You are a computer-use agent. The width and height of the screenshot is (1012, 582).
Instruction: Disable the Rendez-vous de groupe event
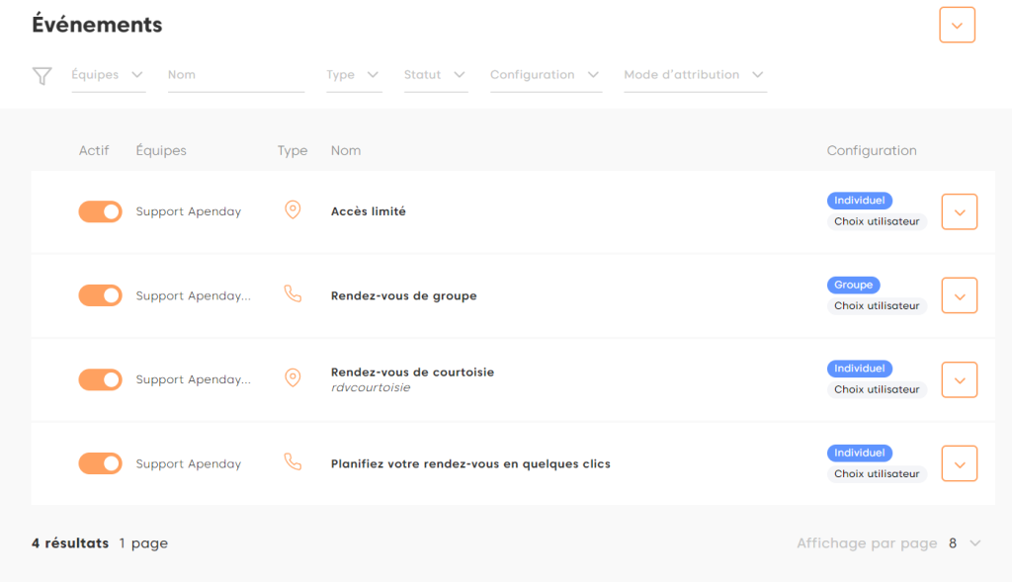100,295
